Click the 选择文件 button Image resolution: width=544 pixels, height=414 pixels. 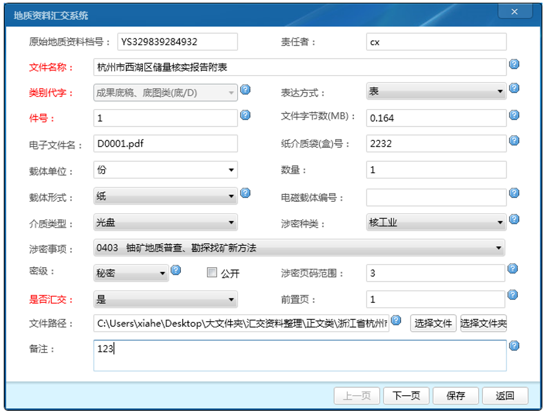pos(433,323)
